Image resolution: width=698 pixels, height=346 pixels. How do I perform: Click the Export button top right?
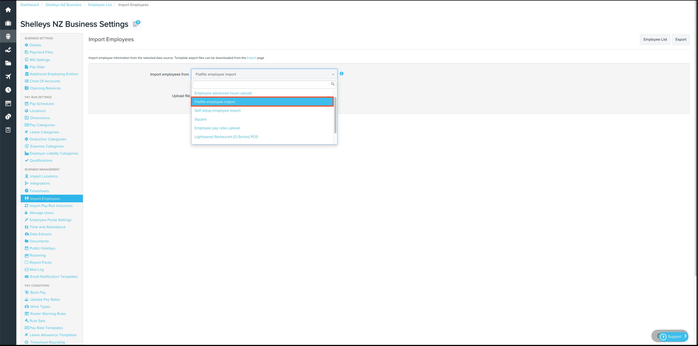tap(681, 40)
